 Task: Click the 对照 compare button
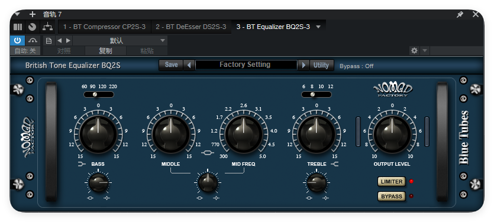pyautogui.click(x=64, y=51)
